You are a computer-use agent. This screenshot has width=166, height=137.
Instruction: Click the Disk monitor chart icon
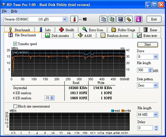(47, 35)
